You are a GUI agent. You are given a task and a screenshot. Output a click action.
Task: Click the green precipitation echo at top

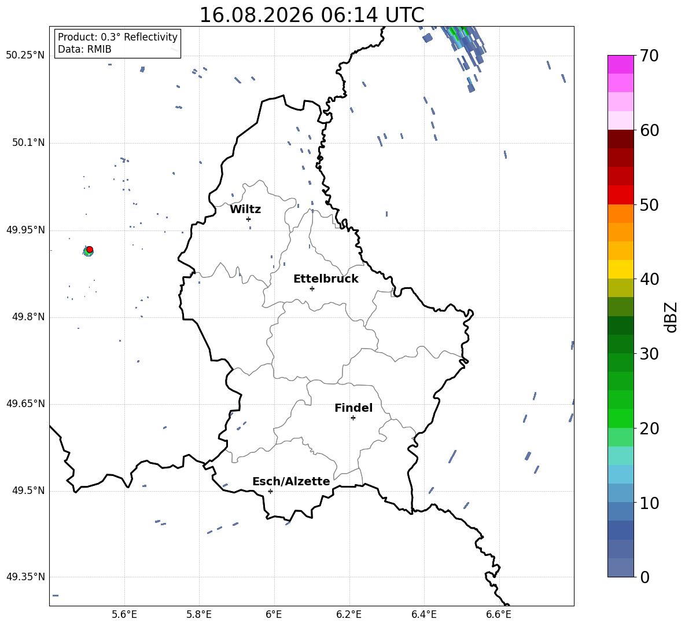458,33
